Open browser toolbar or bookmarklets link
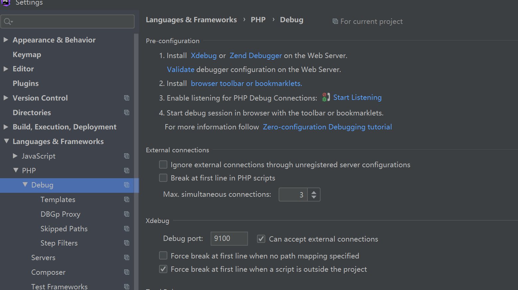The height and width of the screenshot is (290, 518). click(x=246, y=83)
